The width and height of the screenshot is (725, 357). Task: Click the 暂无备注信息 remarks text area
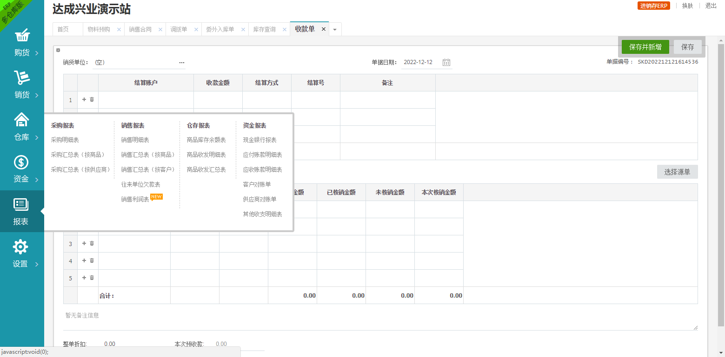click(x=380, y=320)
